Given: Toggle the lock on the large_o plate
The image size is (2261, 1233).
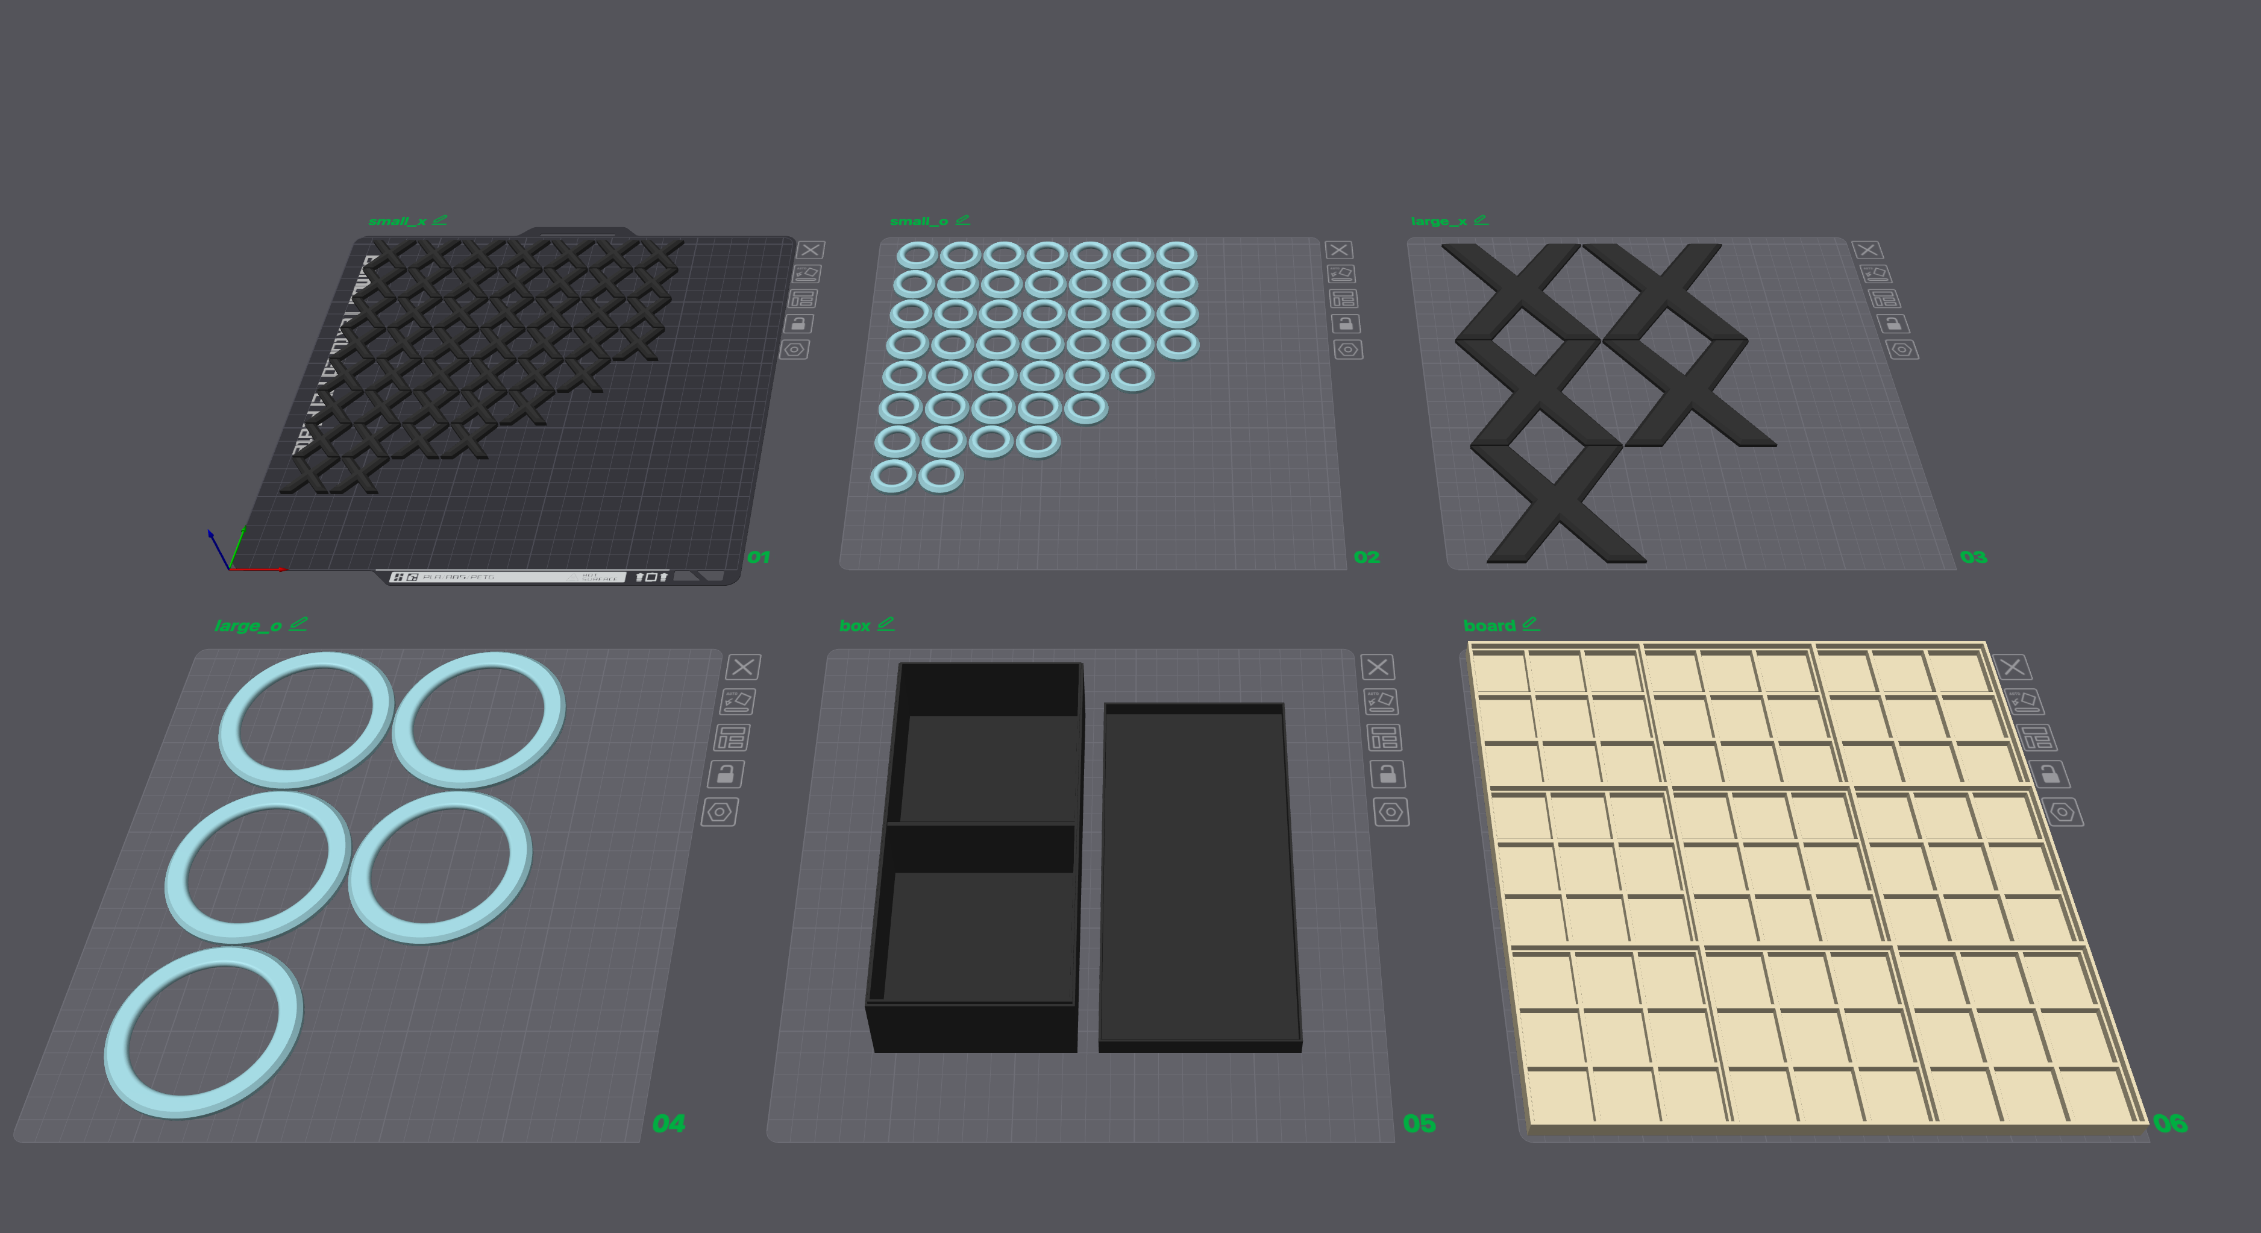Looking at the screenshot, I should tap(726, 774).
